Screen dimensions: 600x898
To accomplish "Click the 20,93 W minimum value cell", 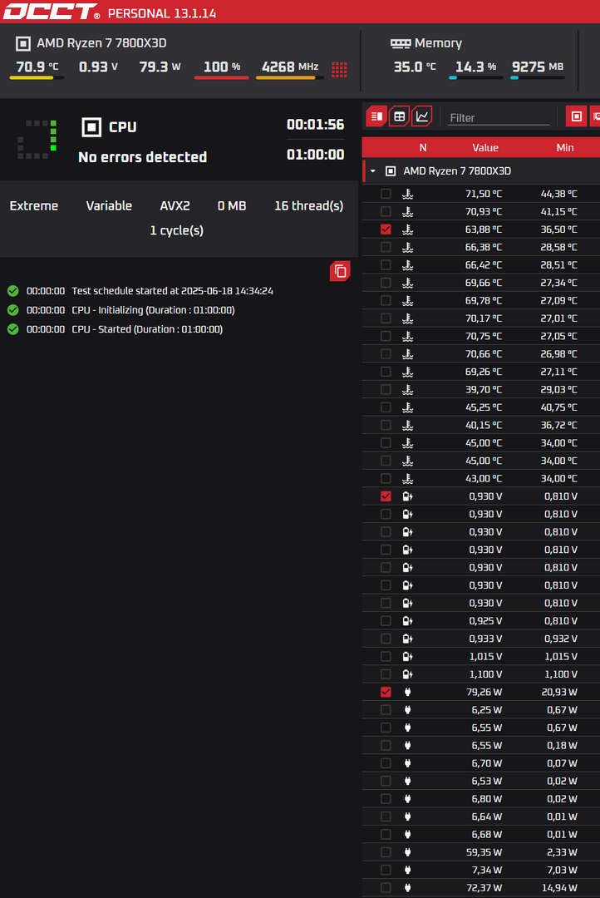I will pos(559,692).
